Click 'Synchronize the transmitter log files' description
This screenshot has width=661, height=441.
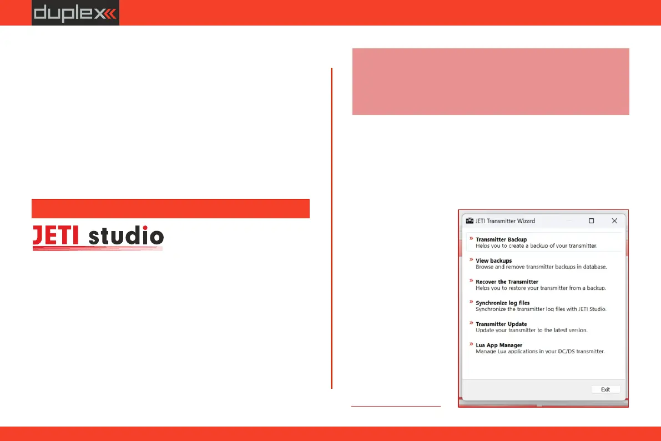click(541, 309)
